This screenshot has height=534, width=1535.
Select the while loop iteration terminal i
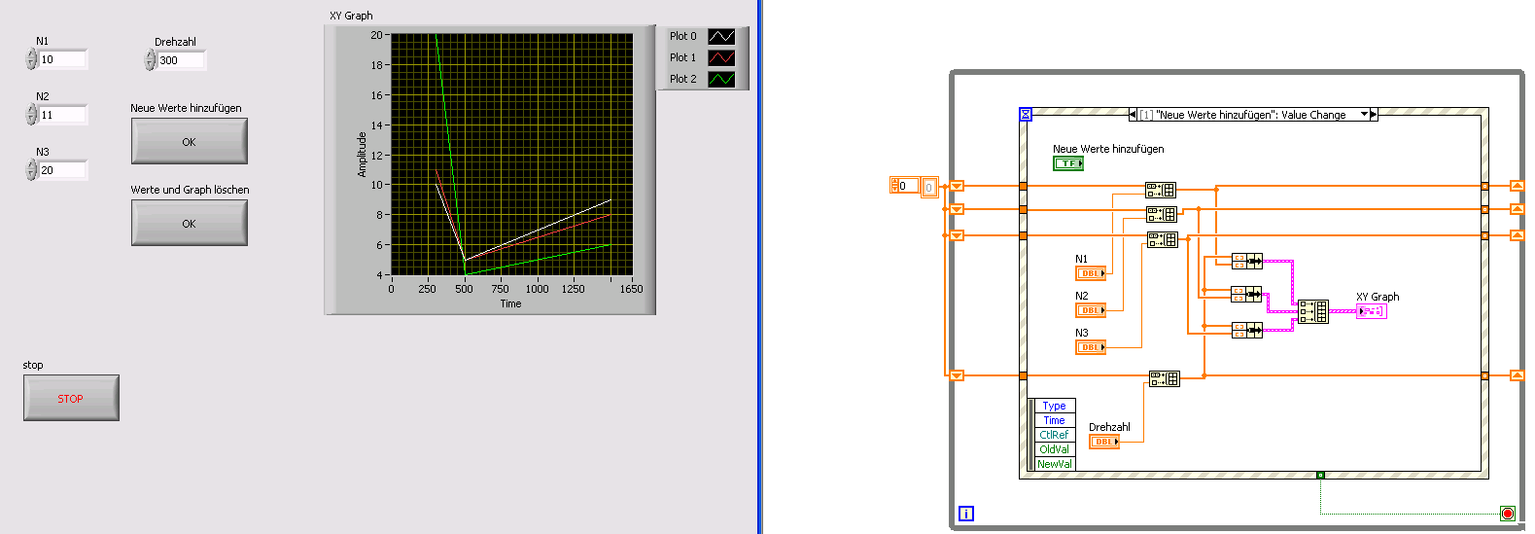click(x=966, y=514)
